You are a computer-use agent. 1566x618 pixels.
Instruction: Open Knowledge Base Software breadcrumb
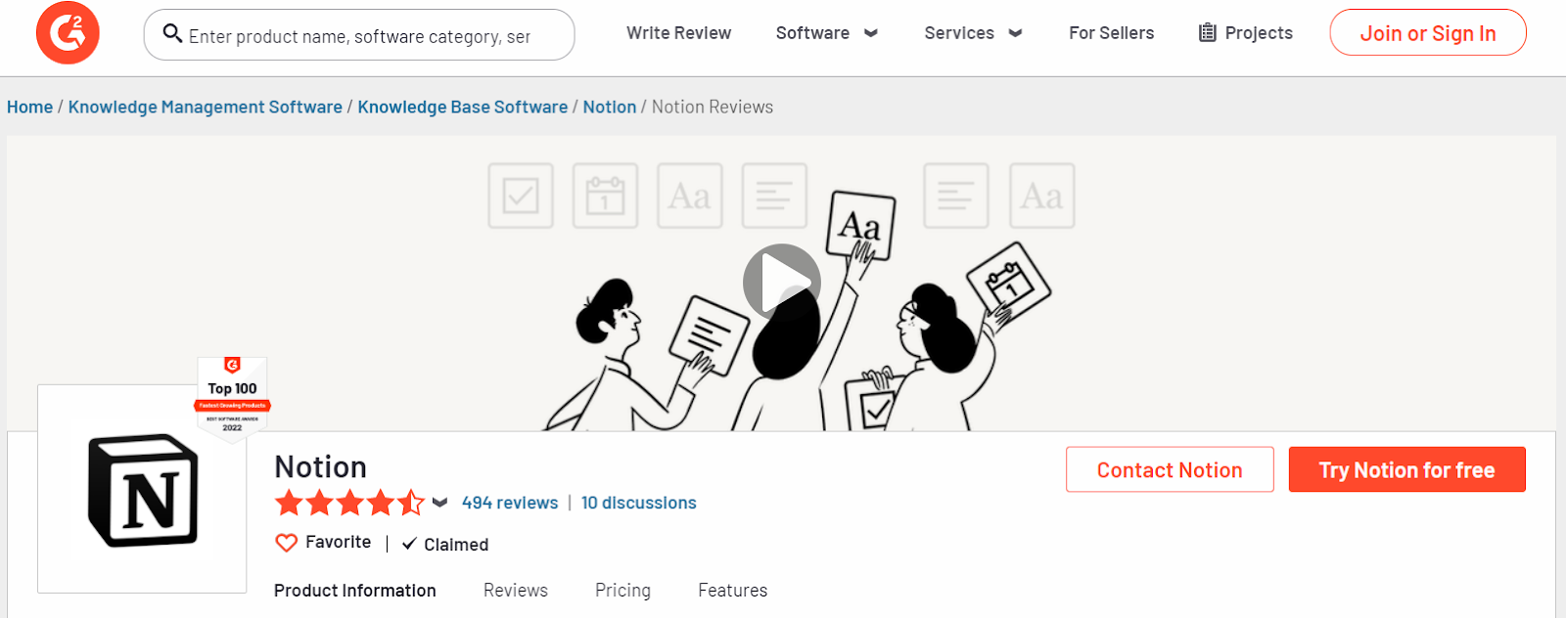tap(463, 108)
